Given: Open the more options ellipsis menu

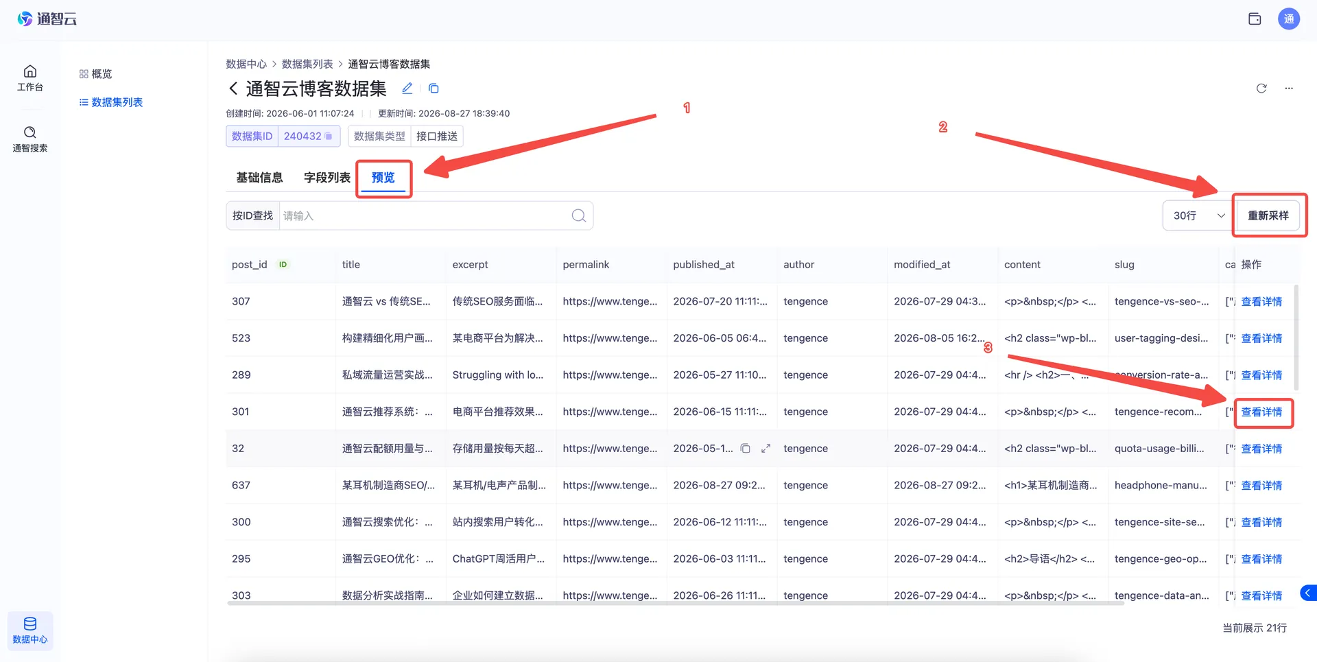Looking at the screenshot, I should [1289, 88].
